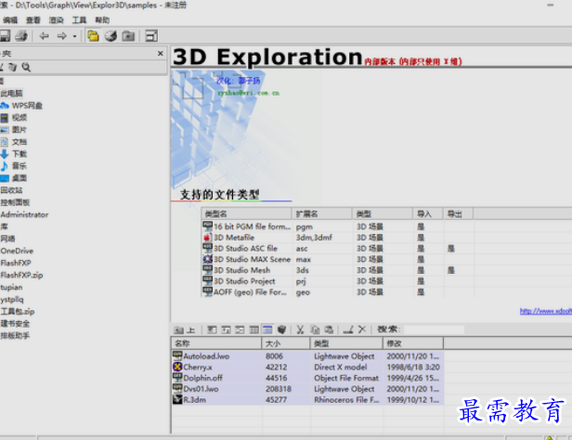The width and height of the screenshot is (572, 440).
Task: Select 控制面板 in the folder tree
Action: [x=15, y=202]
